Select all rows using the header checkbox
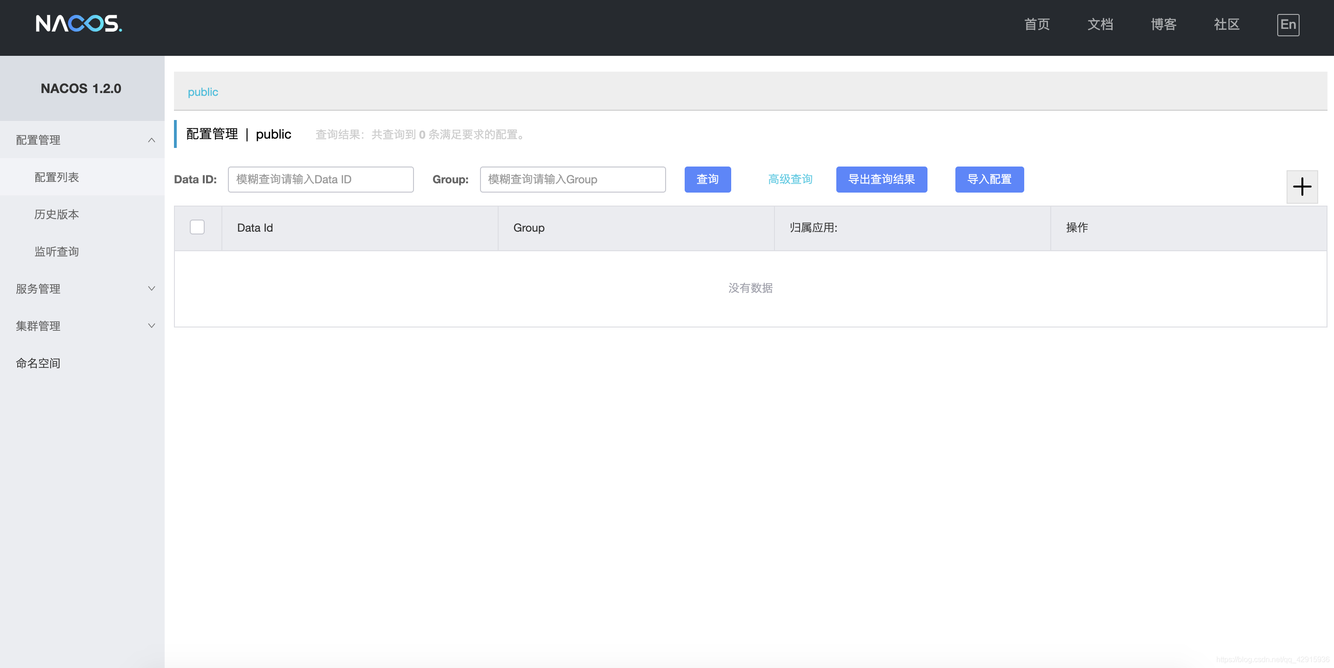This screenshot has height=668, width=1334. pyautogui.click(x=197, y=227)
